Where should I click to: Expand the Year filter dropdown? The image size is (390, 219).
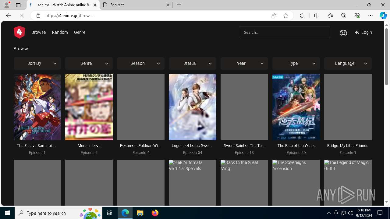pyautogui.click(x=244, y=63)
